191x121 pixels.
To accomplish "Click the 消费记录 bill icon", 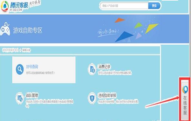I will point(92,69).
